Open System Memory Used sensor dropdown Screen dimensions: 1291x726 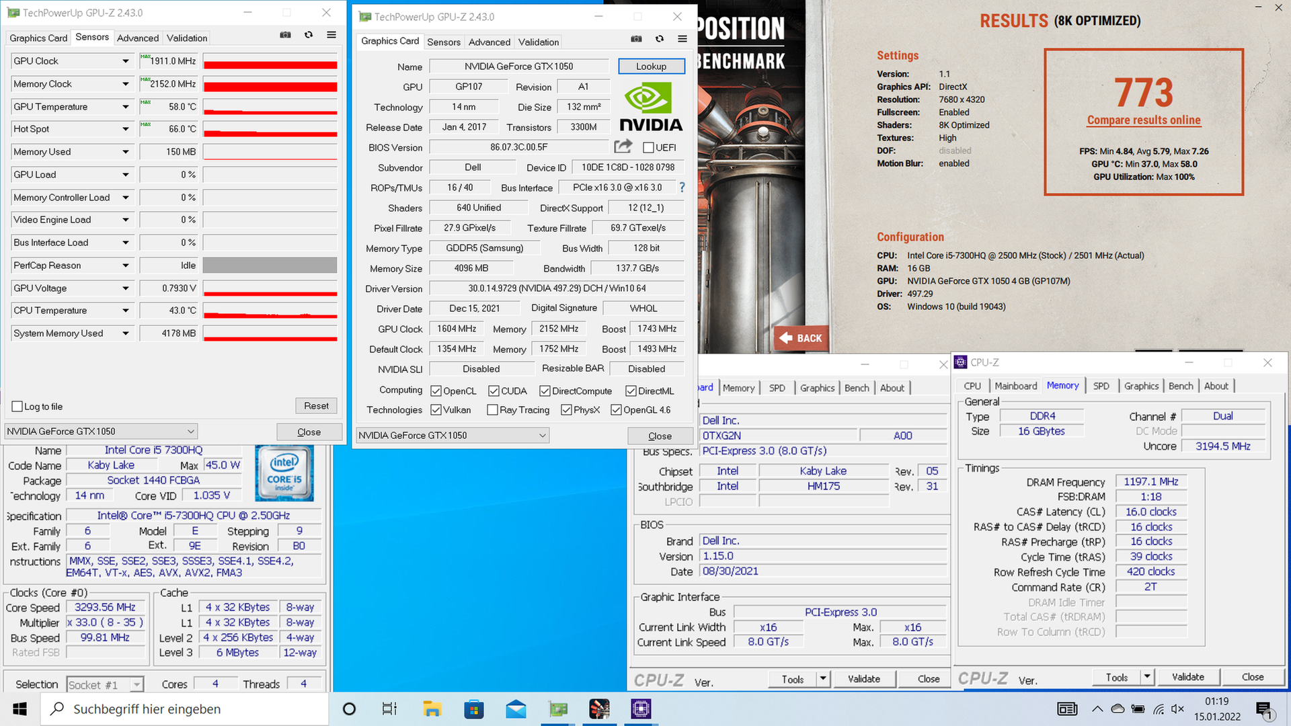(x=125, y=333)
